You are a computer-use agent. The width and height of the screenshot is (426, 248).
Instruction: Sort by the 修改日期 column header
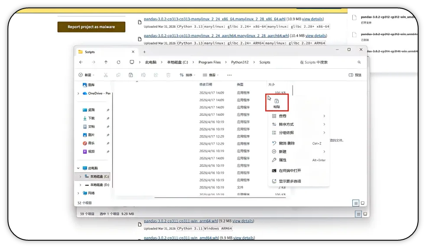click(x=206, y=85)
